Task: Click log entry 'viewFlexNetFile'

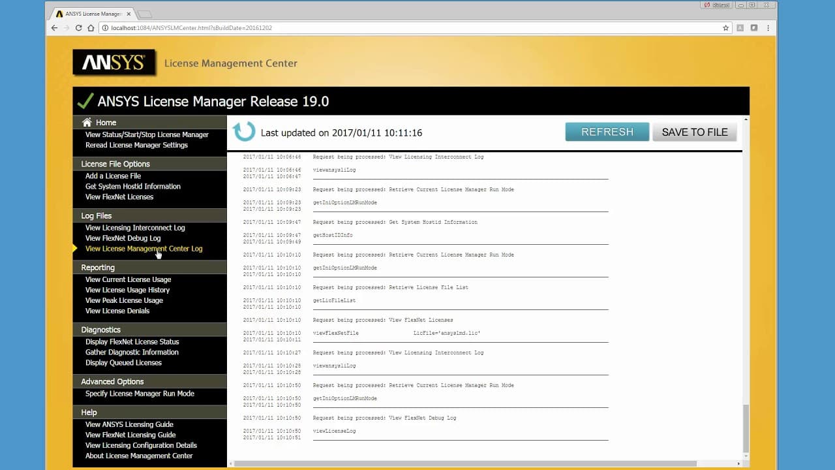Action: tap(335, 333)
